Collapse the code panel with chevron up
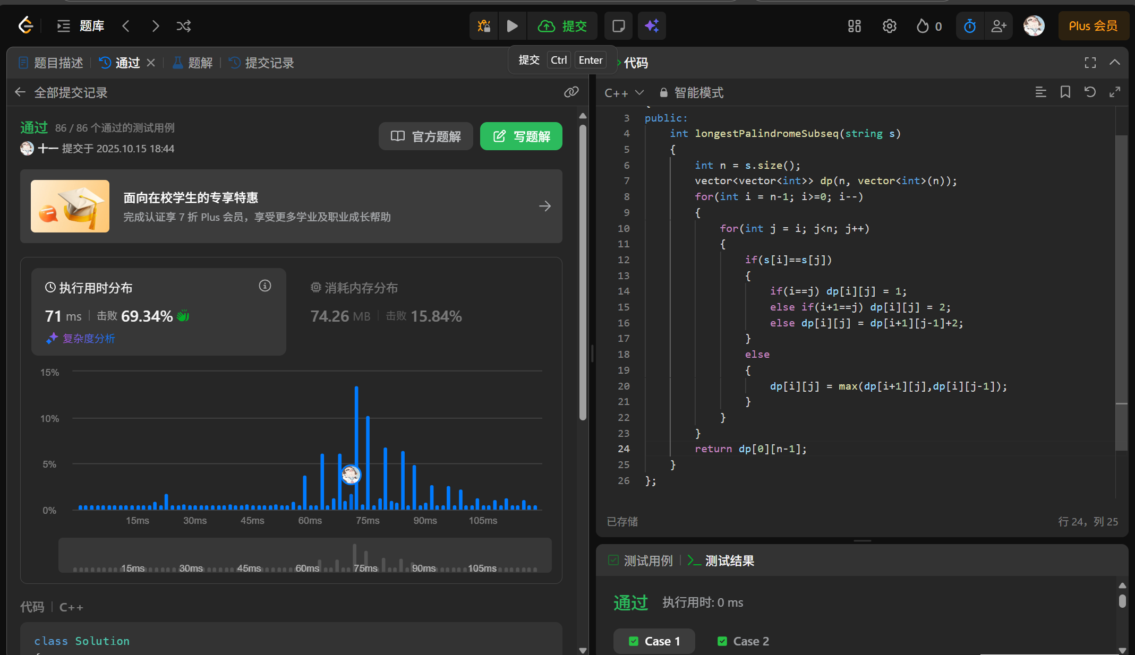This screenshot has height=655, width=1135. [1115, 63]
